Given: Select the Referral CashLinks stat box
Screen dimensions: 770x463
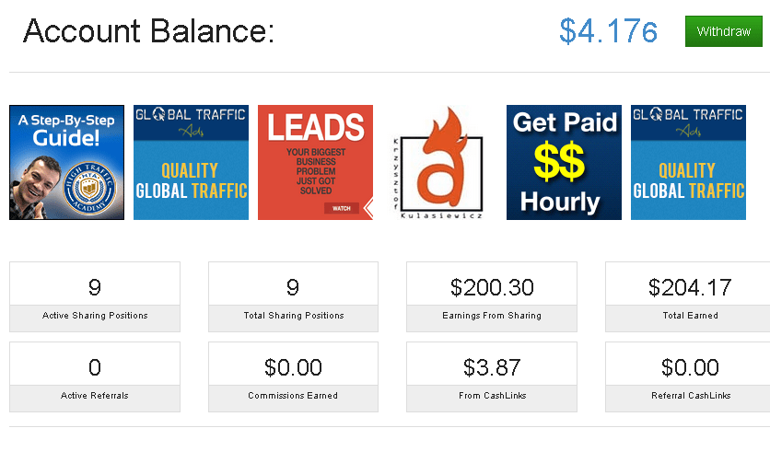Looking at the screenshot, I should [x=689, y=376].
